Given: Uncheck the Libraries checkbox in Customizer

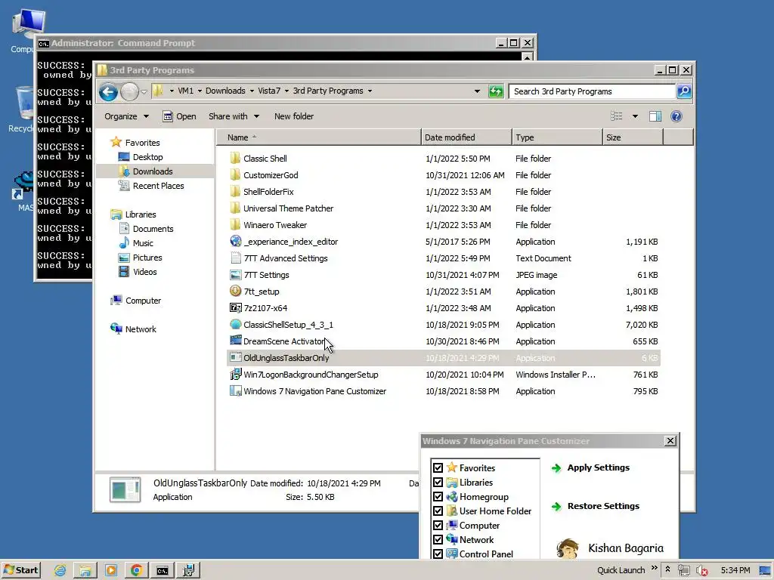Looking at the screenshot, I should (438, 482).
